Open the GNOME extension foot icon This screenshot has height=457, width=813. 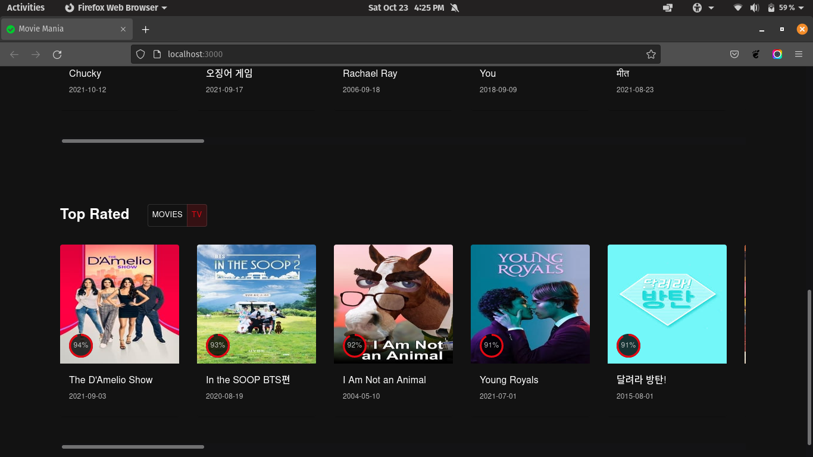click(x=756, y=54)
